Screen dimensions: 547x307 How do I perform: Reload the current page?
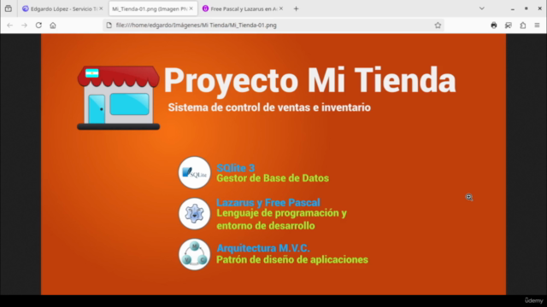pos(38,25)
